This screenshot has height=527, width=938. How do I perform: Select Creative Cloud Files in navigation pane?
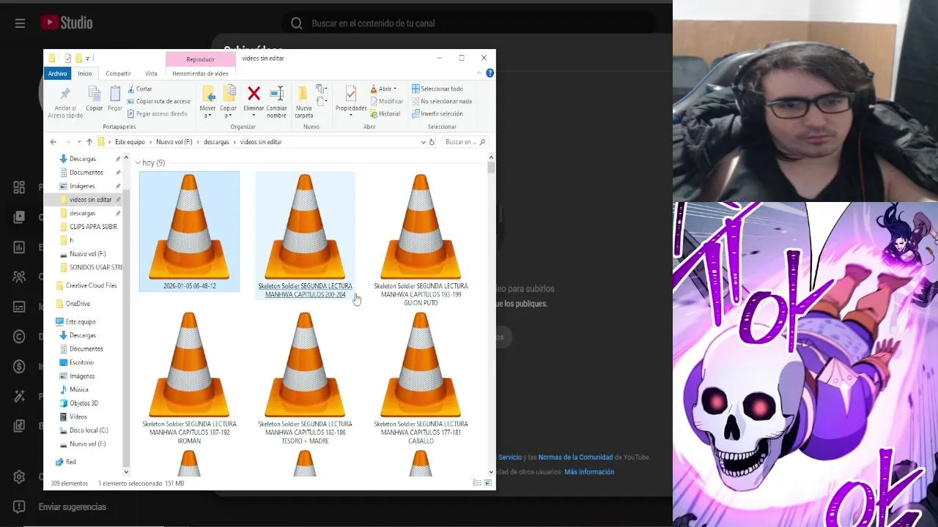[91, 285]
